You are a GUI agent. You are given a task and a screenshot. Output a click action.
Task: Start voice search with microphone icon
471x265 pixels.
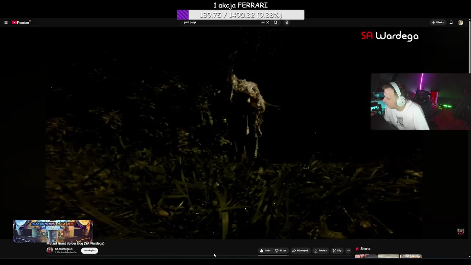pyautogui.click(x=287, y=22)
